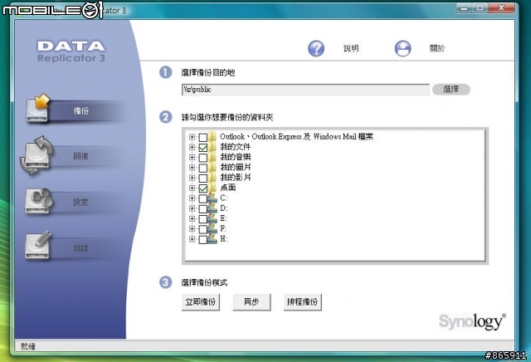Switch to the 日誌 sidebar tab label
Image resolution: width=531 pixels, height=362 pixels.
(81, 248)
